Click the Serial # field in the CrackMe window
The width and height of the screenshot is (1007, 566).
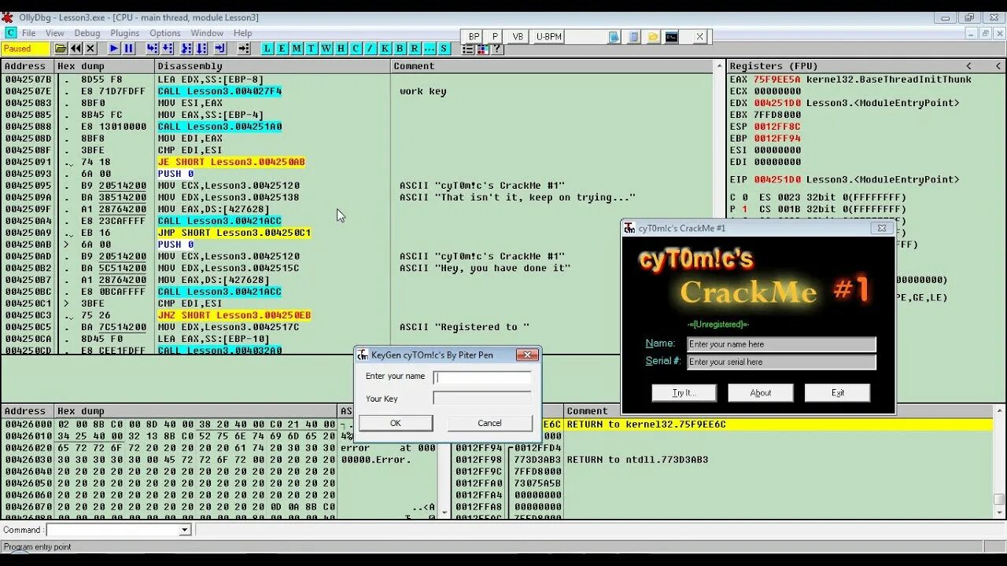pyautogui.click(x=781, y=362)
